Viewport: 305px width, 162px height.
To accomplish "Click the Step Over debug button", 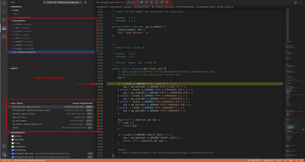I will (146, 2).
